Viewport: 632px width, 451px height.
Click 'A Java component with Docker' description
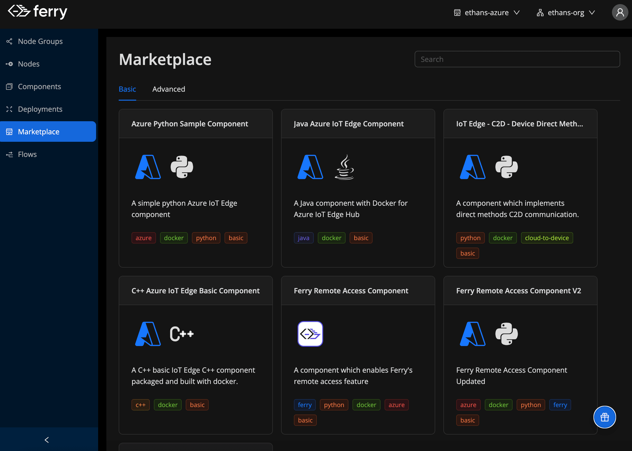click(351, 209)
